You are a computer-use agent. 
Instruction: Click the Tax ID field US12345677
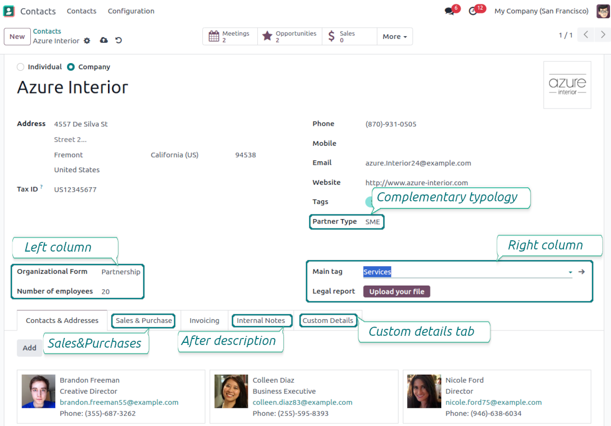click(75, 190)
